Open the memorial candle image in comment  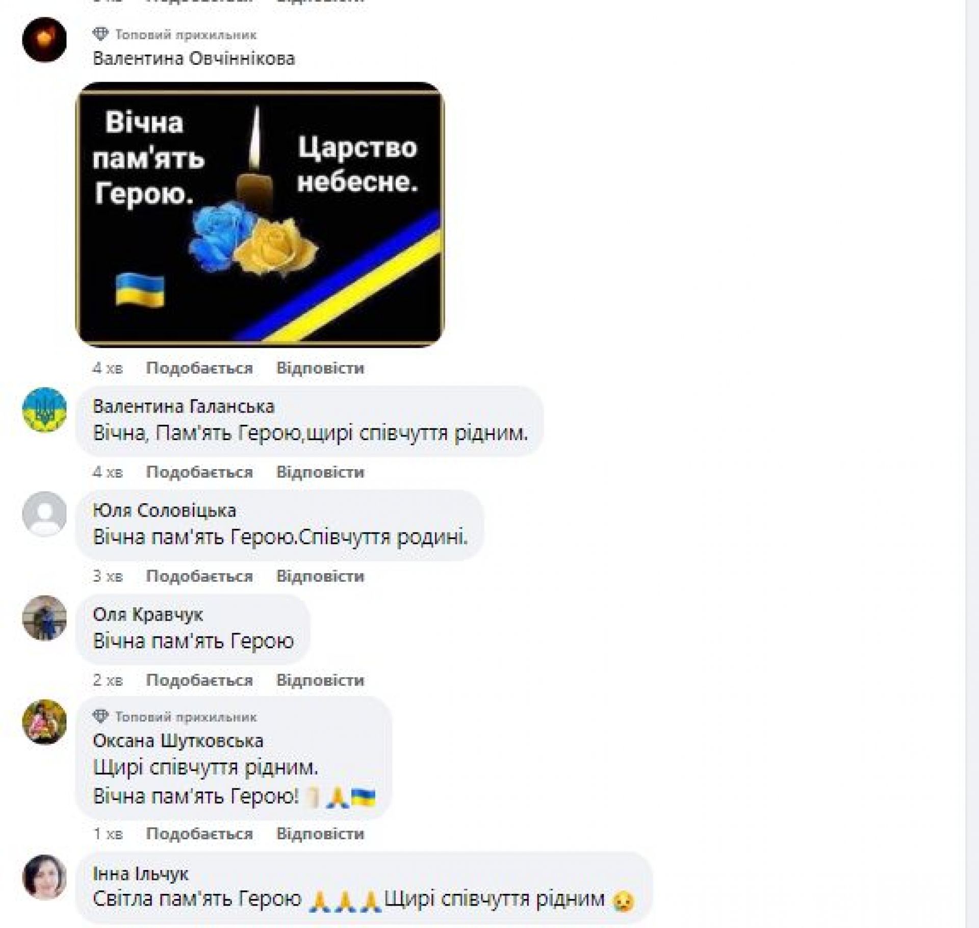click(x=260, y=215)
